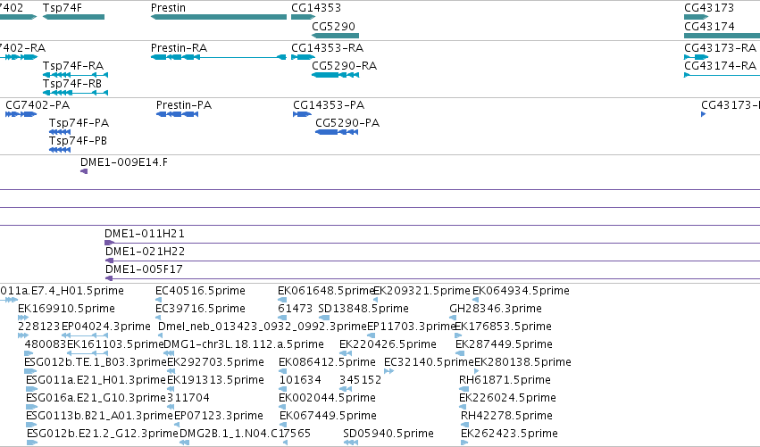Open EST ESG012b.E21.2_G12.3prime
The height and width of the screenshot is (447, 760).
click(x=103, y=434)
